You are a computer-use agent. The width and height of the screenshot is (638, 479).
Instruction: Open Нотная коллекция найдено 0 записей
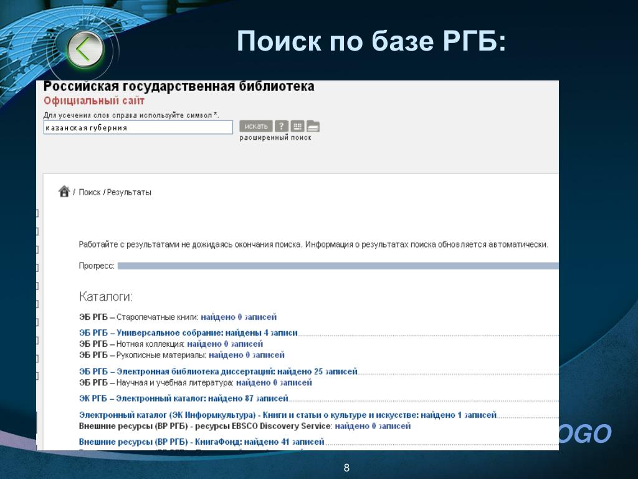171,344
